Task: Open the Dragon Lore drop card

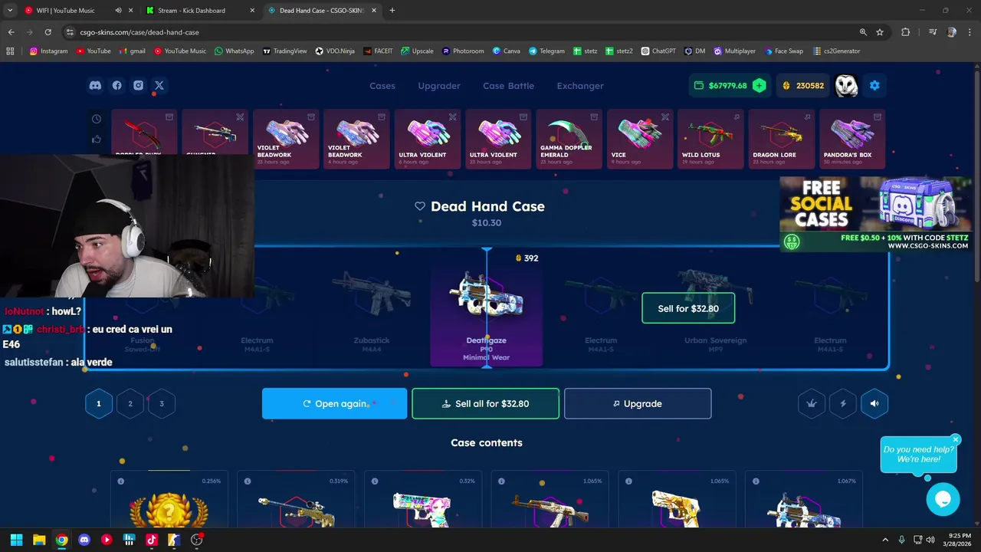Action: [x=781, y=139]
